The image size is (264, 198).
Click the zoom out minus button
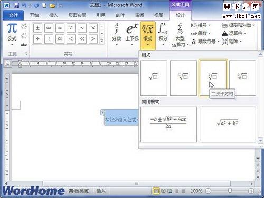(x=209, y=191)
